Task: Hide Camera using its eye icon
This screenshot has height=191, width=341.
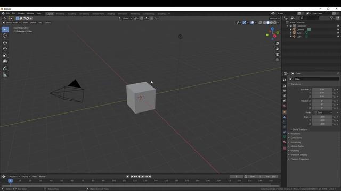Action: 338,30
